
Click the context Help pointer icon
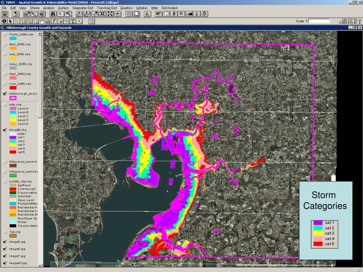point(158,14)
